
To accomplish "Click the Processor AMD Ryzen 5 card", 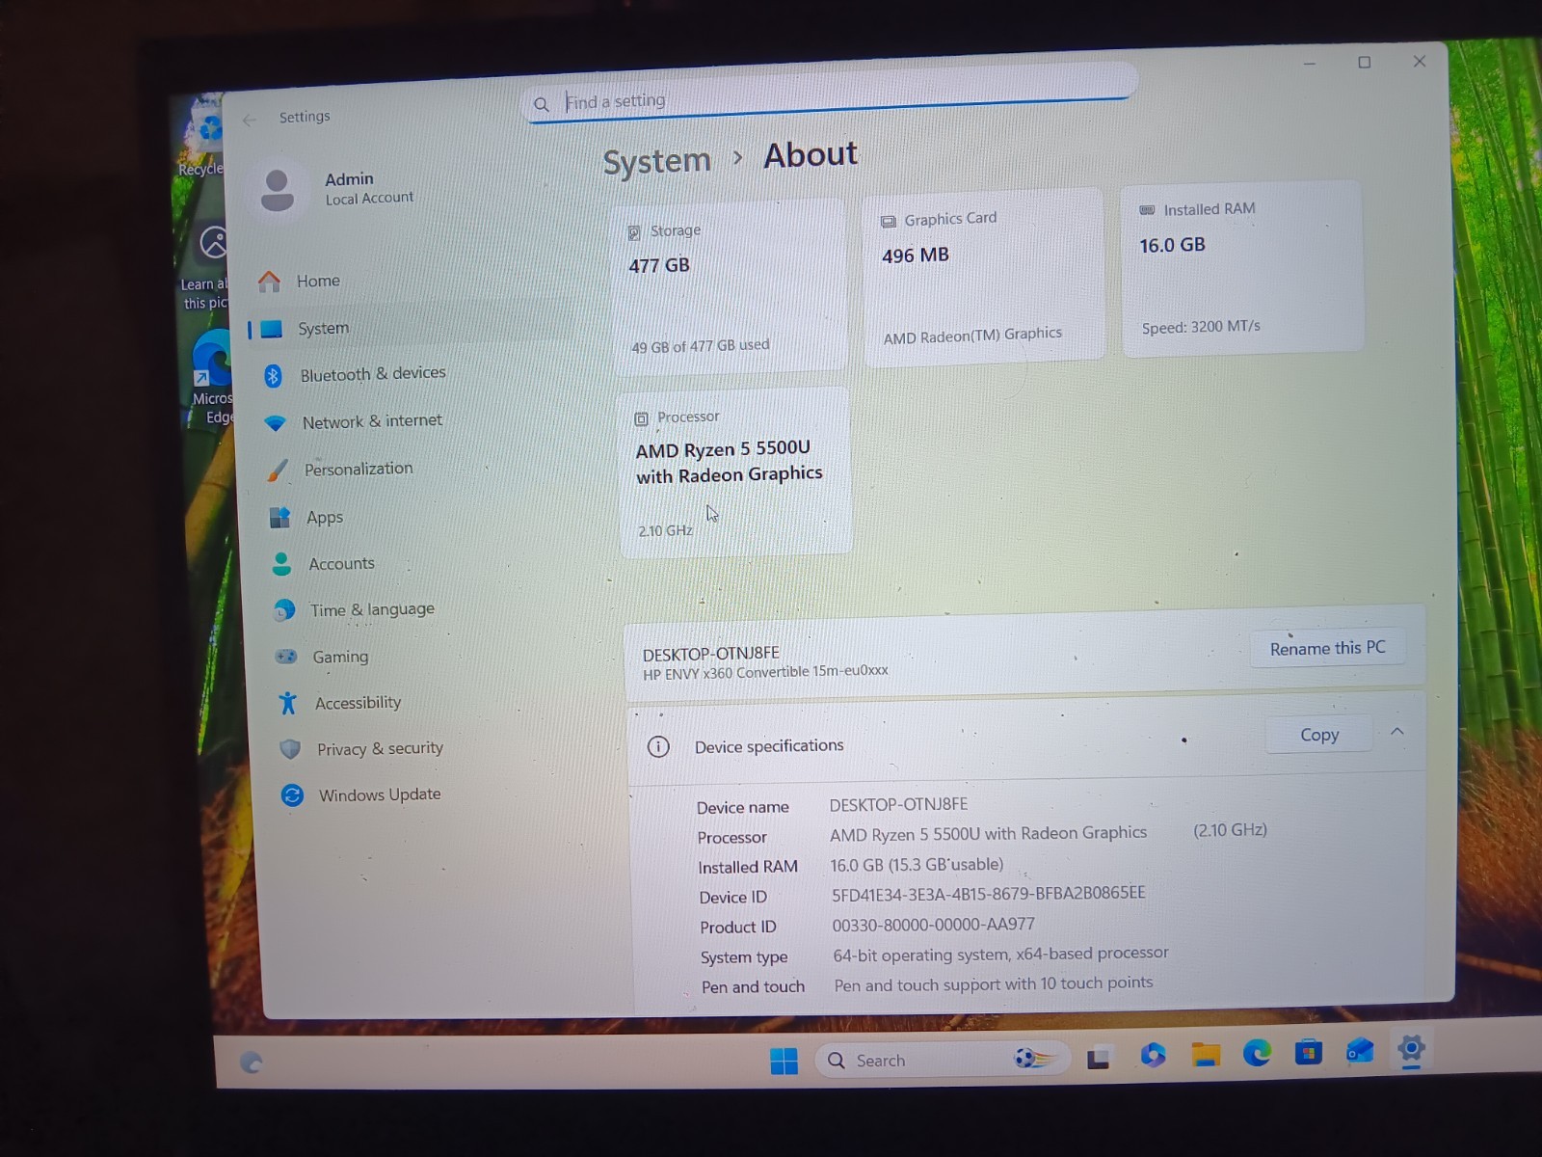I will pos(734,472).
